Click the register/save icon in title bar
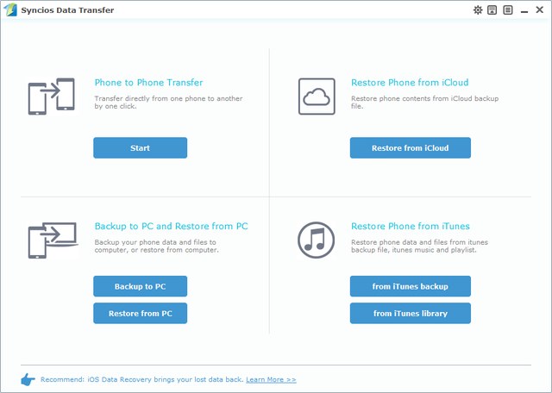This screenshot has width=552, height=393. (492, 10)
